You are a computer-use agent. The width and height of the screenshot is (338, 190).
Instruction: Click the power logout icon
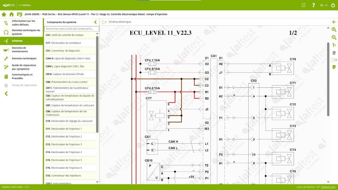[x=333, y=5]
